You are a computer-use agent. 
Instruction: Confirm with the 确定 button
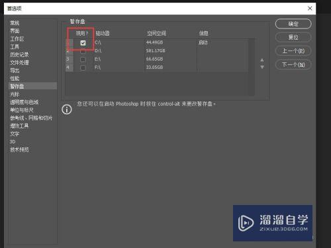coord(293,24)
